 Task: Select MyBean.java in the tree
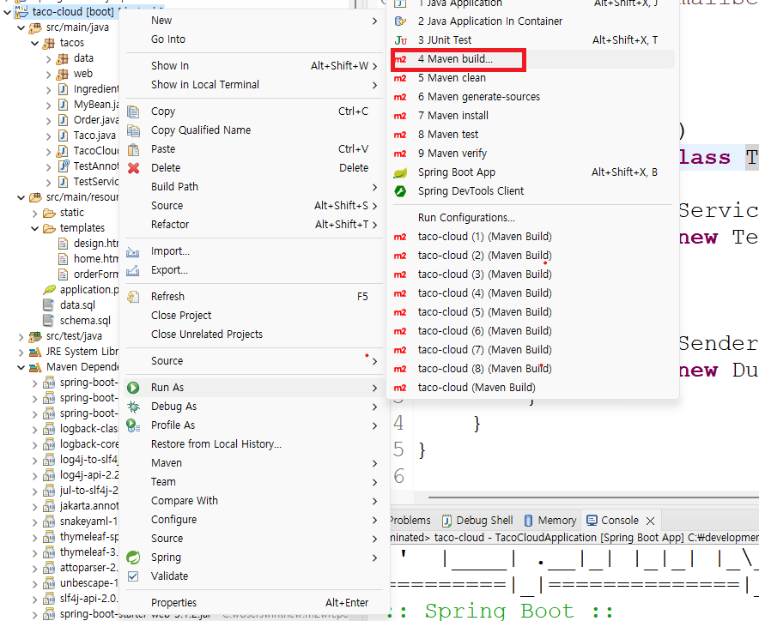96,105
